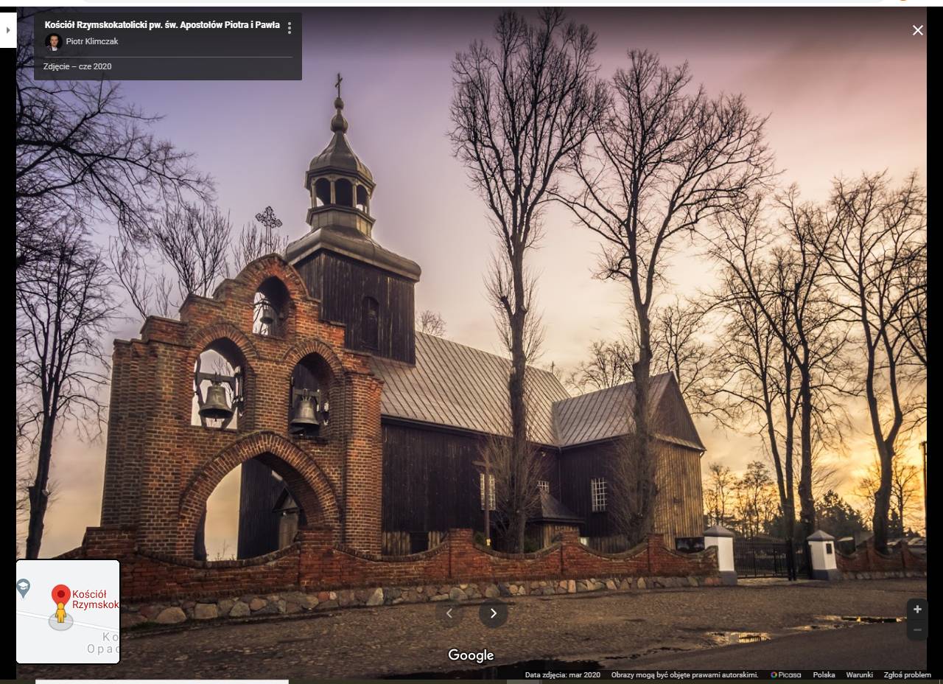943x684 pixels.
Task: Open Piotr Klimczak's profile avatar
Action: 53,42
